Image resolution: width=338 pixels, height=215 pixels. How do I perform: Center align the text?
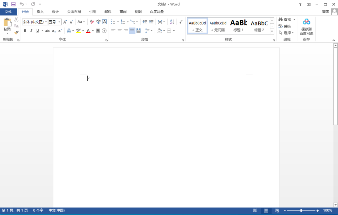pyautogui.click(x=120, y=31)
